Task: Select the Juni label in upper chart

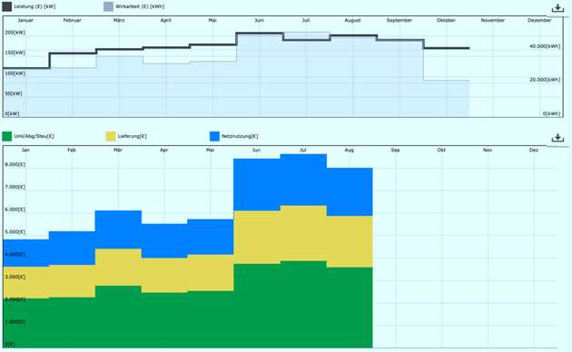Action: (259, 20)
